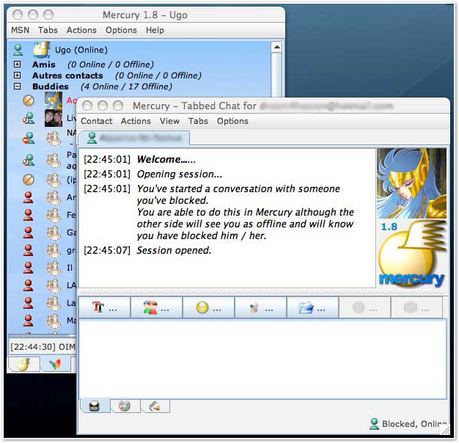Screen dimensions: 459x443
Task: Click chat window resize grip corner
Action: coord(445,430)
